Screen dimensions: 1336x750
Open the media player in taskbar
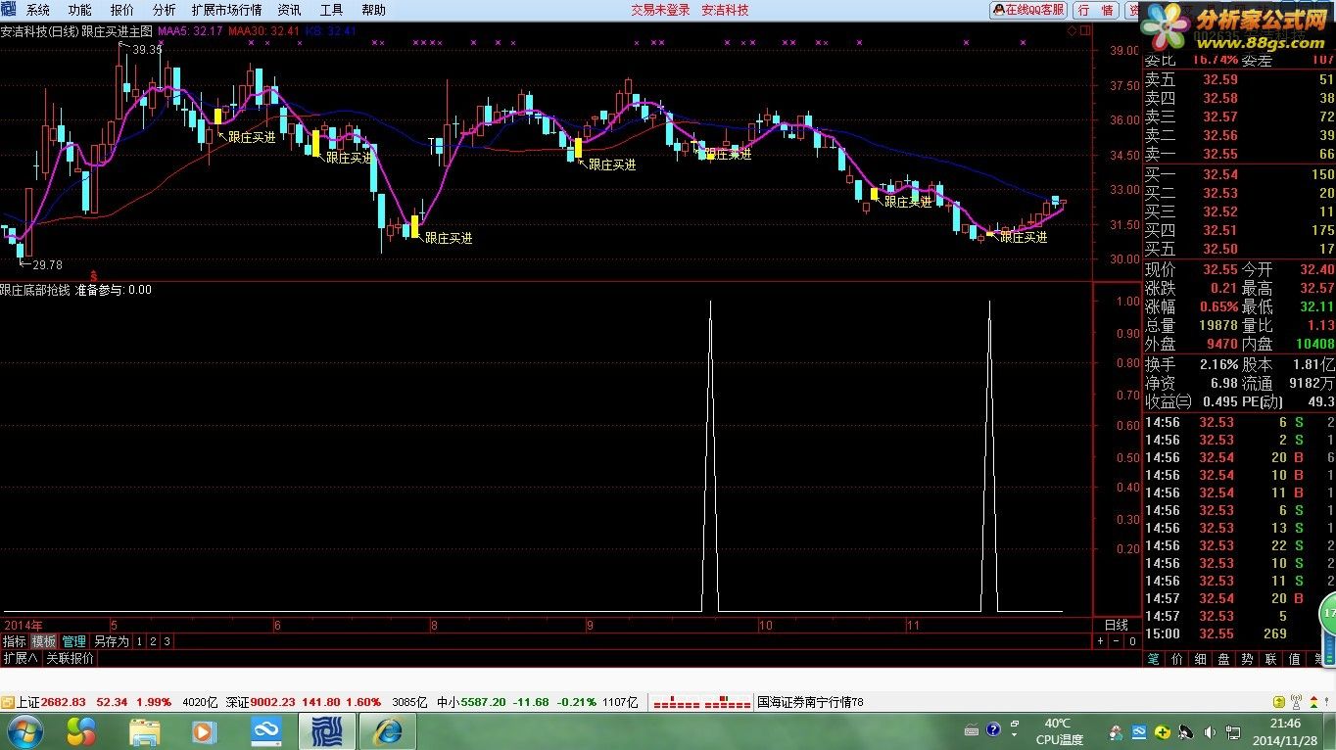tap(205, 731)
